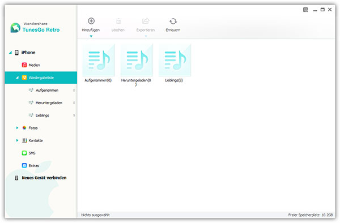
Task: Click Neues Gerät verbinden
Action: (x=44, y=178)
